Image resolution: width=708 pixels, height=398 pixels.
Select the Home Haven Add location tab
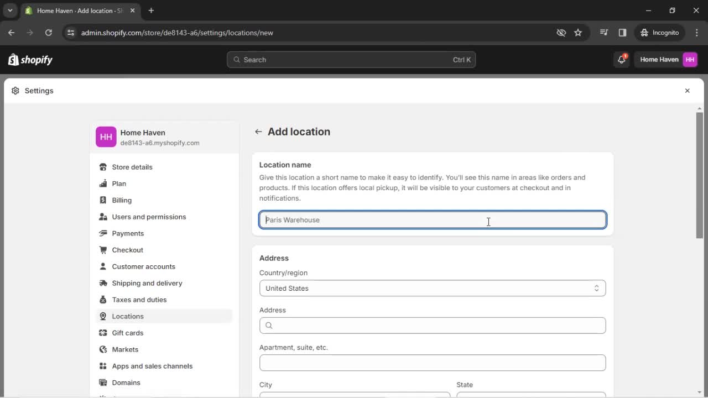click(80, 11)
